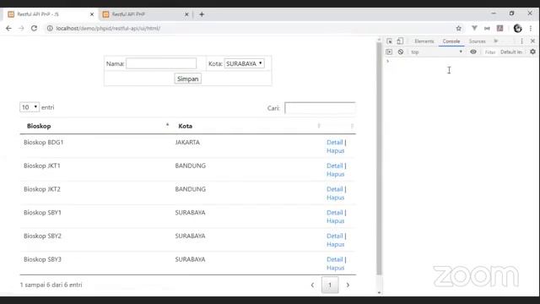Image resolution: width=540 pixels, height=304 pixels.
Task: Open the Kota dropdown showing SURABAYA
Action: coord(244,63)
